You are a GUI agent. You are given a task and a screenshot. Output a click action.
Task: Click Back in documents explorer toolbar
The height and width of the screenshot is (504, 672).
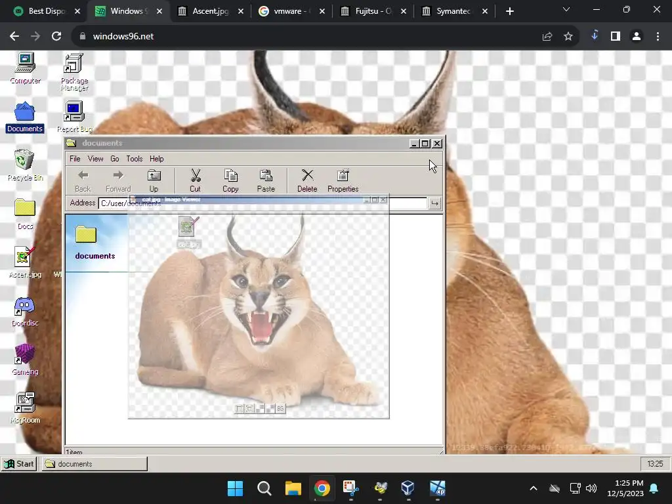[83, 181]
